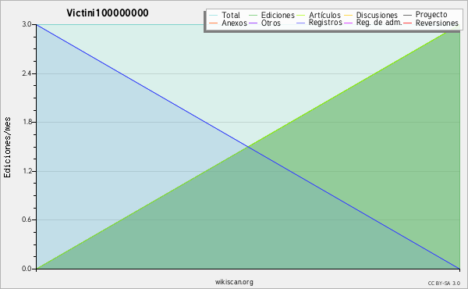Screen dimensions: 468x289
Task: Click the 1.2 y-axis label
Action: click(x=27, y=171)
